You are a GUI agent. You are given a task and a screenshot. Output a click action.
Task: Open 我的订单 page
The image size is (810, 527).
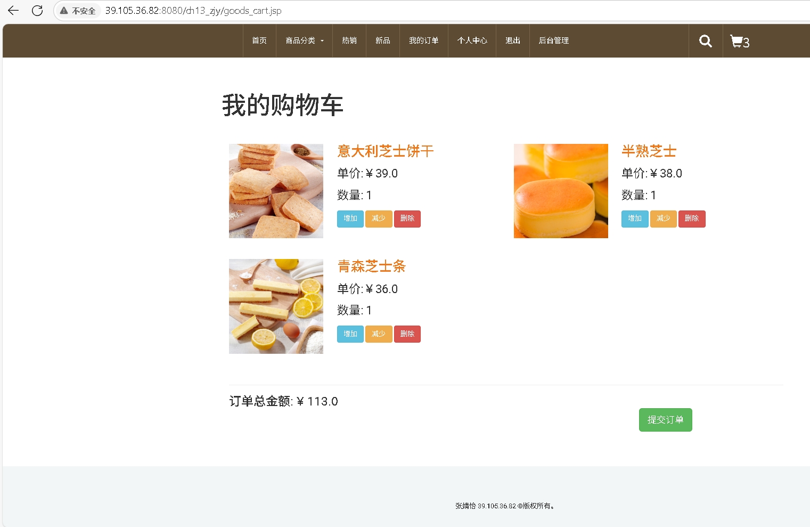pyautogui.click(x=423, y=40)
